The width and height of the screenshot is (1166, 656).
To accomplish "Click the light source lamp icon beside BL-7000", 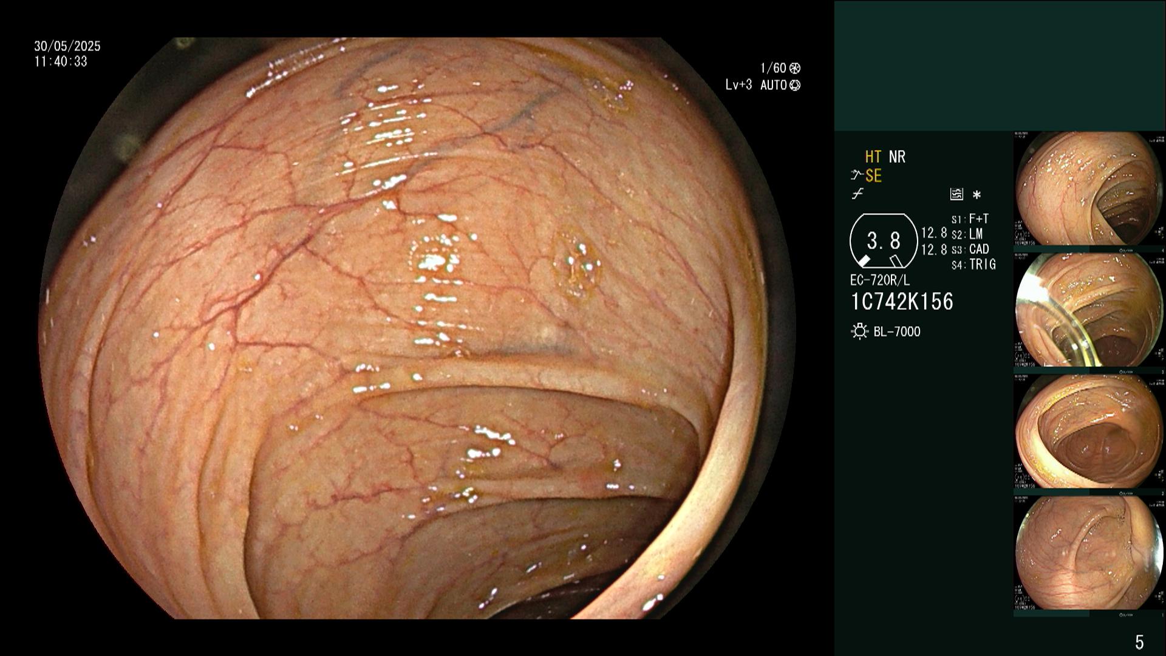I will pos(859,332).
